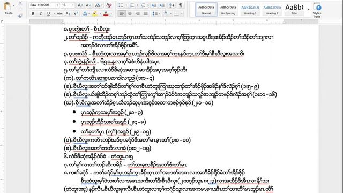Expand styles gallery with right arrow
Viewport: 343px width, 193px height.
click(x=309, y=10)
